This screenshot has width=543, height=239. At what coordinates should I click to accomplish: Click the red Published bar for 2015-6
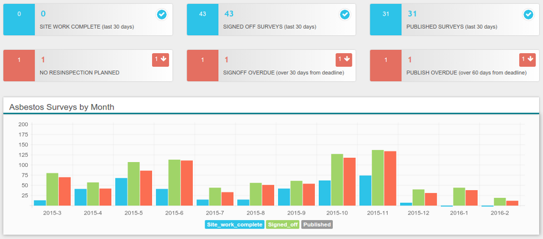click(187, 183)
